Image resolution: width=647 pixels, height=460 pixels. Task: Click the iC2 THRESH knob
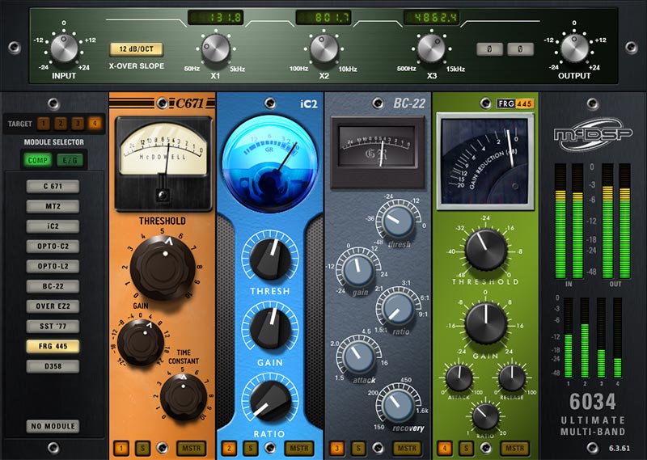tap(270, 259)
